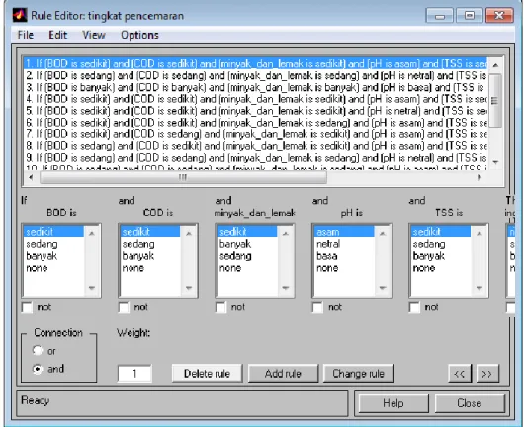Shift variables right with >> button
Screen dimensions: 524x427
487,374
